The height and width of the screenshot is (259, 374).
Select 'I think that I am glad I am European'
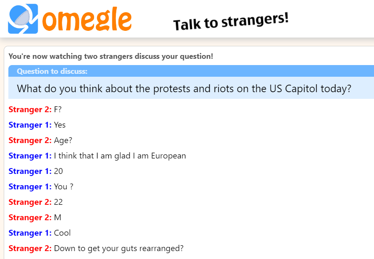point(119,156)
